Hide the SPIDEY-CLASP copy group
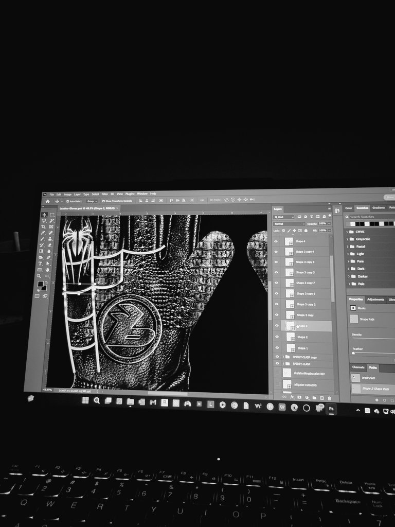The height and width of the screenshot is (527, 395). (277, 357)
